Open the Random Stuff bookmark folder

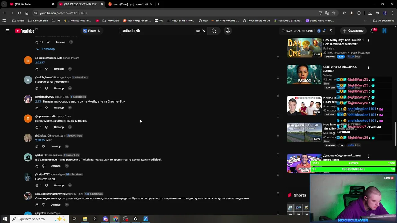38,21
